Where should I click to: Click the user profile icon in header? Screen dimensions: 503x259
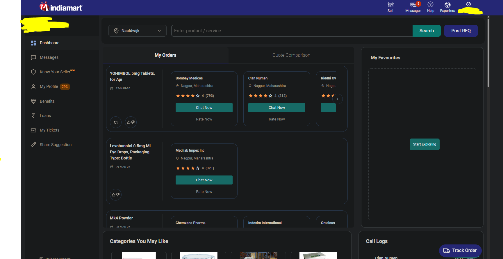tap(468, 4)
